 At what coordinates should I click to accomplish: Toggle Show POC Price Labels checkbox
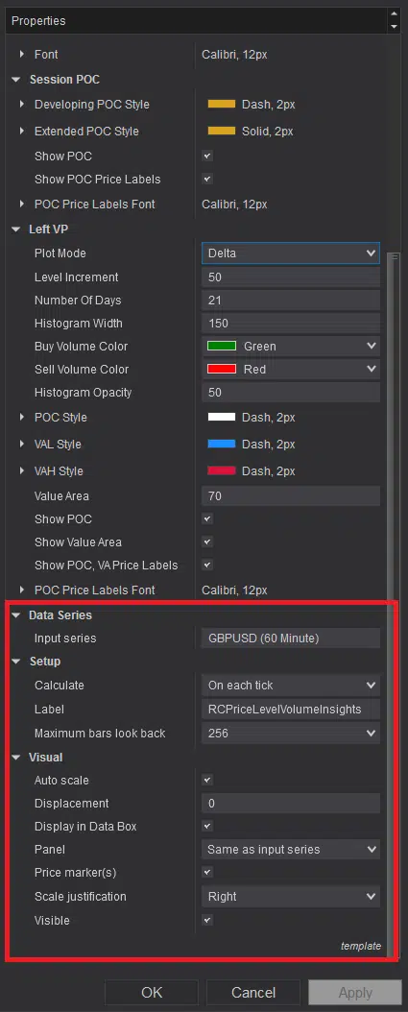[x=207, y=179]
